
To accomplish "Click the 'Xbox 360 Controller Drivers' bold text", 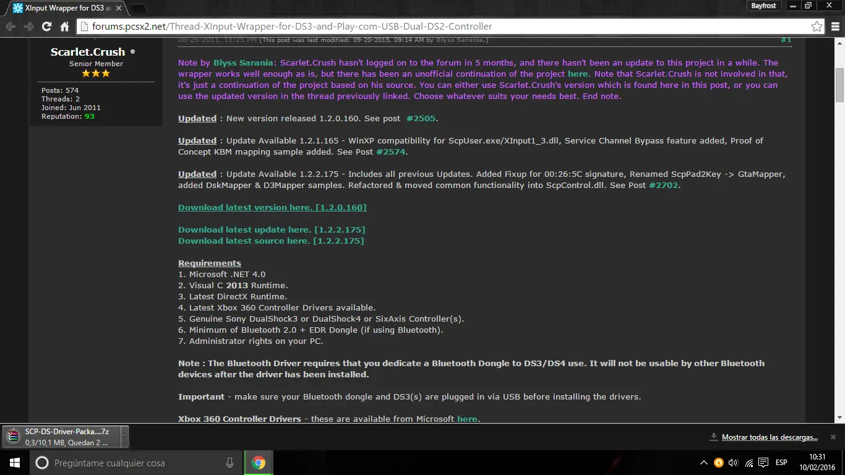I will pos(239,419).
